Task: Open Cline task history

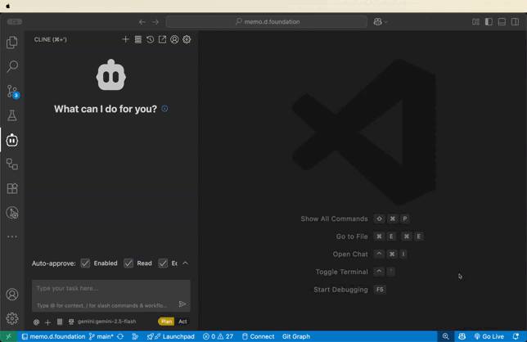Action: tap(151, 39)
